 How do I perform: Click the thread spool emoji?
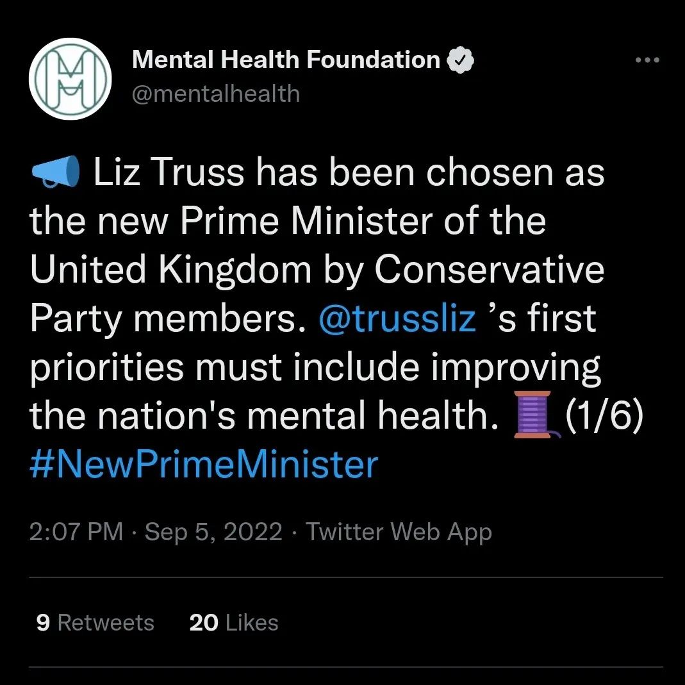coord(536,414)
